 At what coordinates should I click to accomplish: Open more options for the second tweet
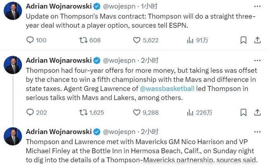257,61
